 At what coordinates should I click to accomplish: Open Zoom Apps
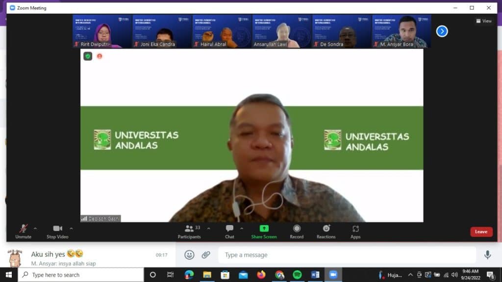[355, 231]
